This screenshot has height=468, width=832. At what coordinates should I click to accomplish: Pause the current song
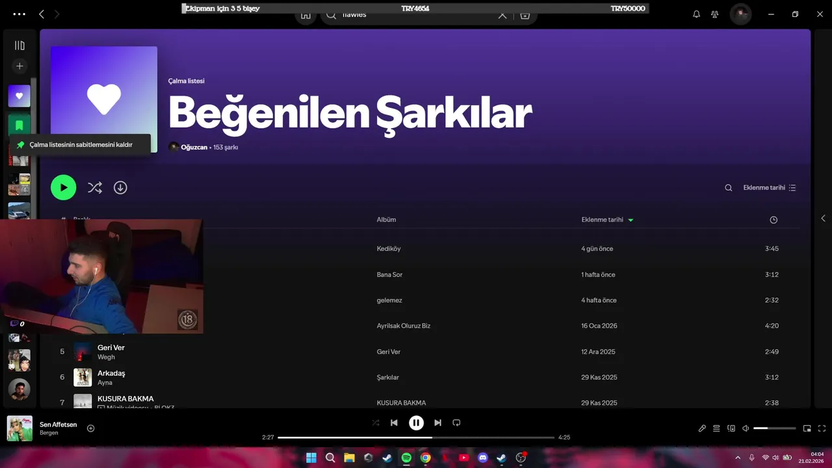416,422
